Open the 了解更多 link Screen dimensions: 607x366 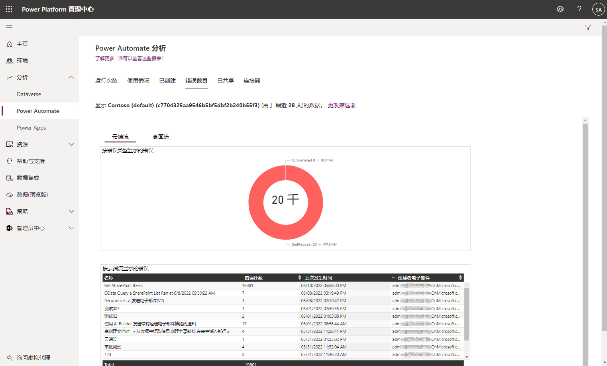click(x=105, y=58)
